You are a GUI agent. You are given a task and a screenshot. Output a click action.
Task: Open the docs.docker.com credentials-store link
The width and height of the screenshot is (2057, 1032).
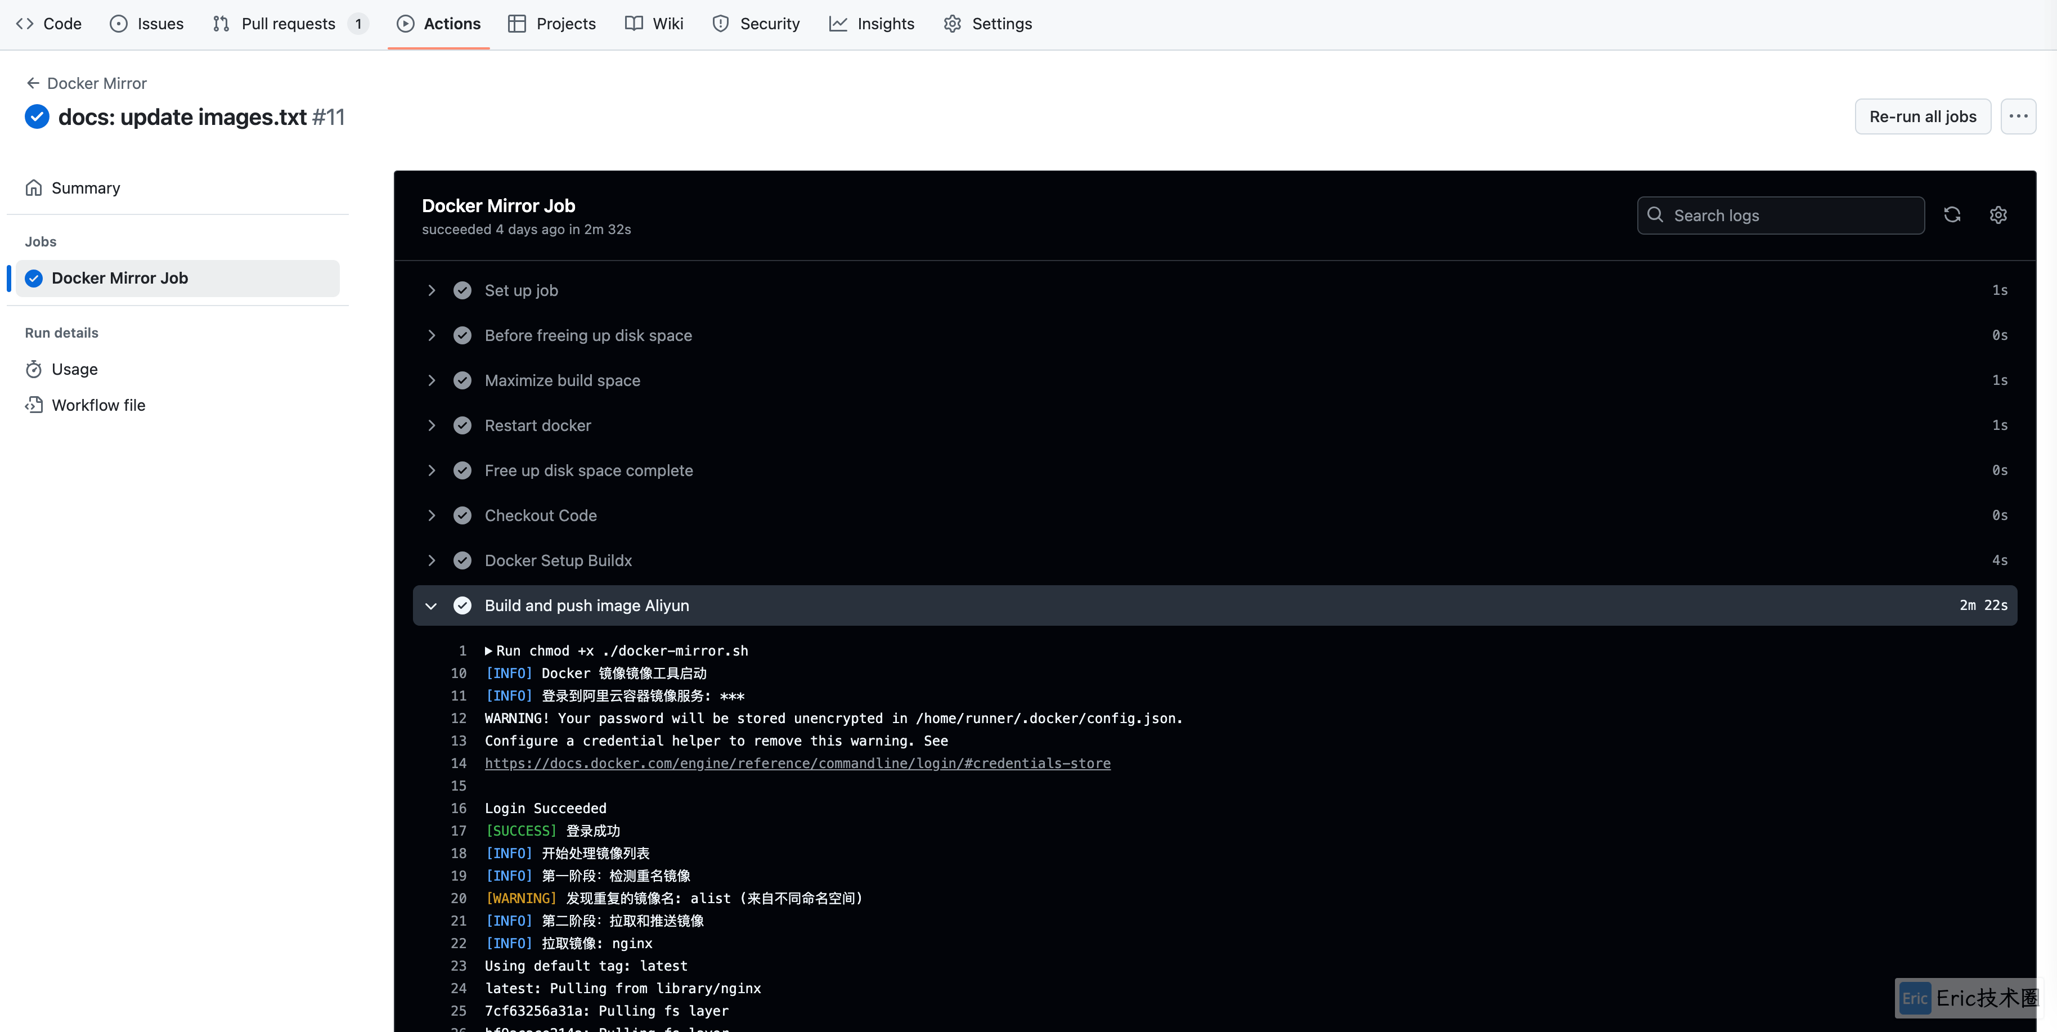tap(797, 764)
